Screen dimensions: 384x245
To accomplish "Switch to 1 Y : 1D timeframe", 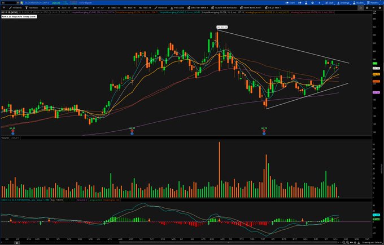I will (x=98, y=7).
